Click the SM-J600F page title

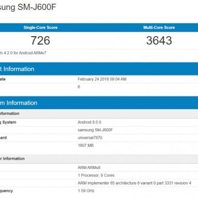click(x=28, y=7)
